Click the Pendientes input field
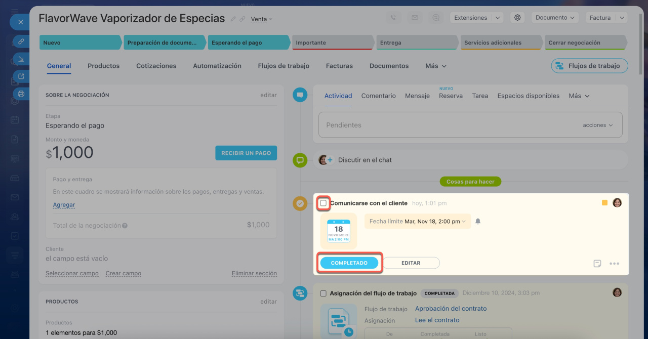This screenshot has height=339, width=648. [x=445, y=125]
